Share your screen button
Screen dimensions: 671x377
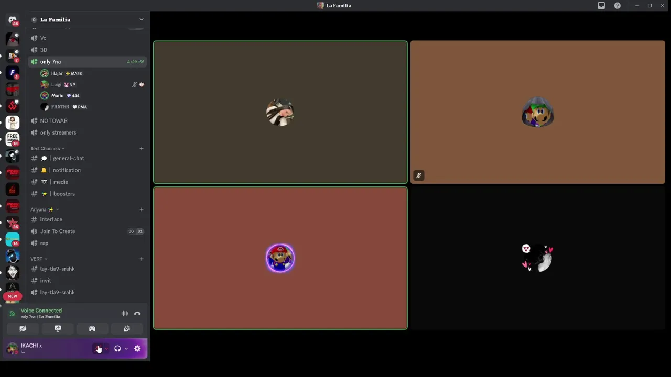click(58, 329)
